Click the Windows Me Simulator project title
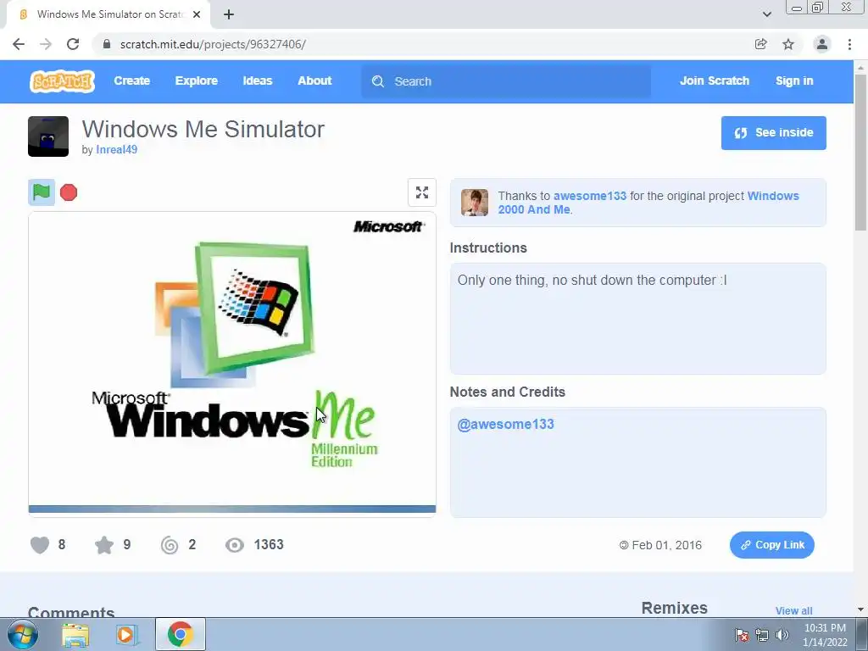Screen dimensions: 868x651 tap(203, 129)
